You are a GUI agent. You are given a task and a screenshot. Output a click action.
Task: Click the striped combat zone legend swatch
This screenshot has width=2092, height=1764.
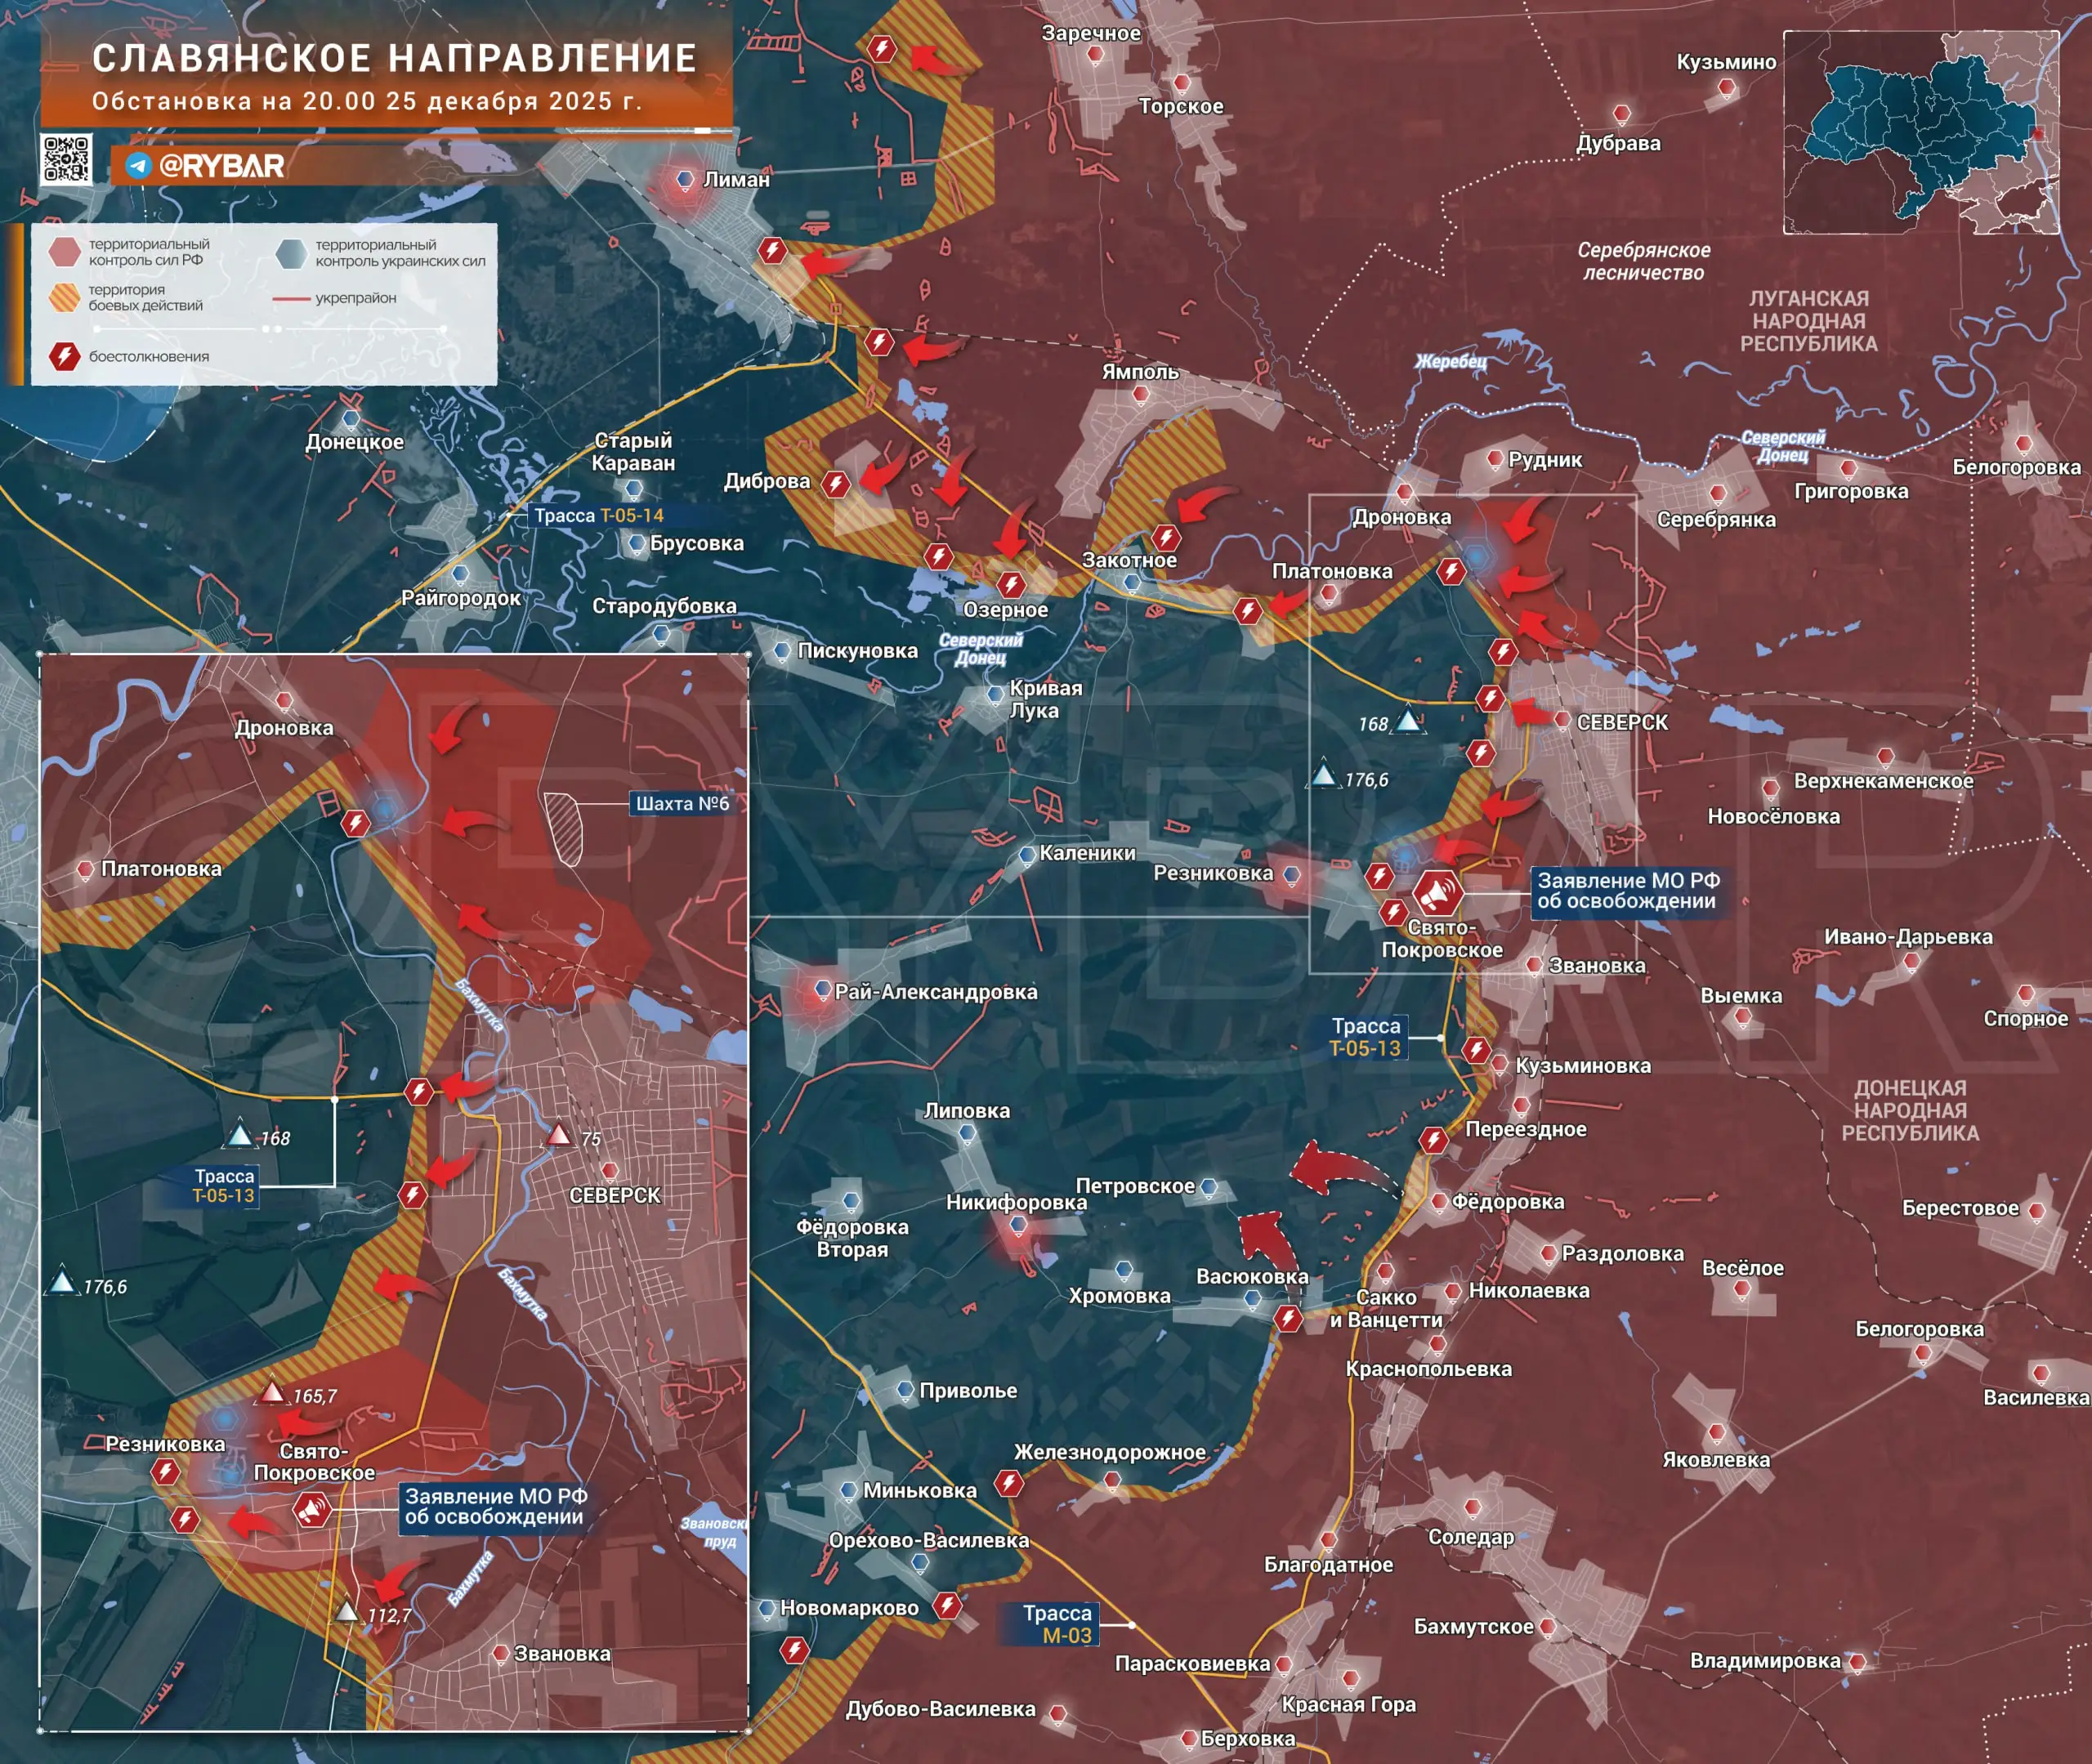(65, 297)
